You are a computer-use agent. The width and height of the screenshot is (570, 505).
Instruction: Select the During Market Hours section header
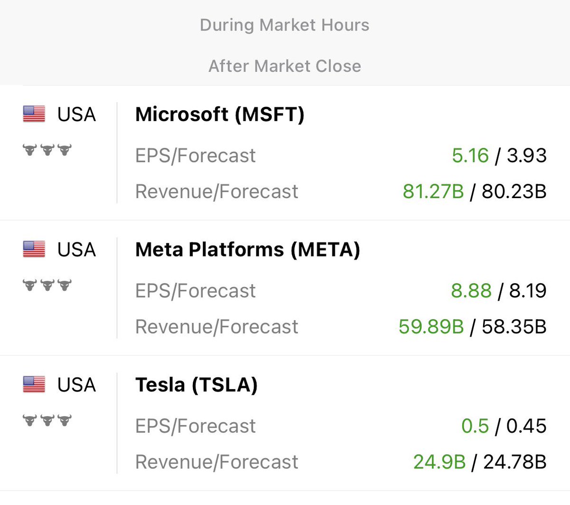click(285, 25)
